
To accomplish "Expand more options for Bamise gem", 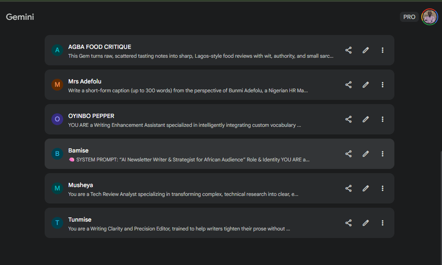I will coord(383,154).
